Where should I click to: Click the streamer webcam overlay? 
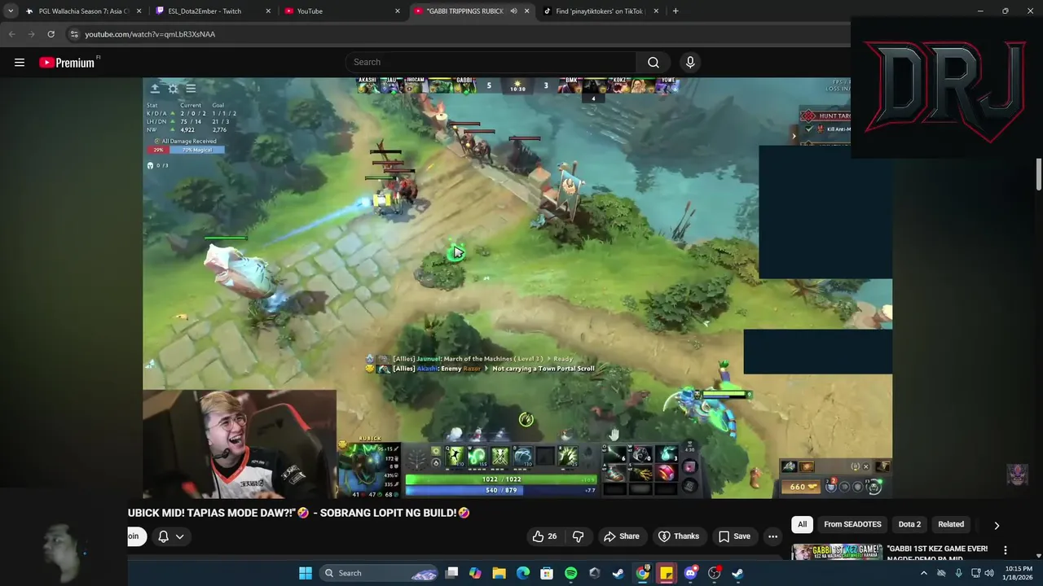[240, 444]
